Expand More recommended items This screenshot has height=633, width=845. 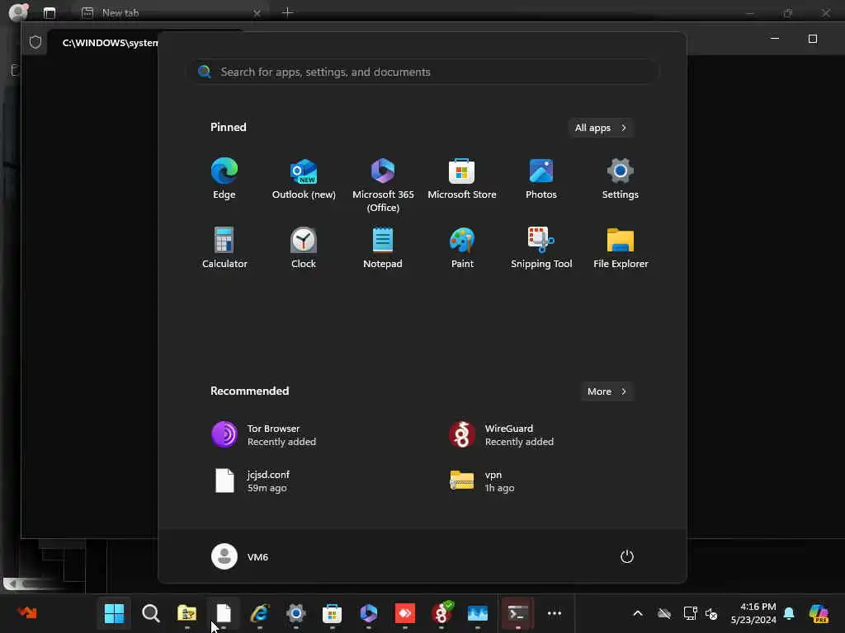[607, 392]
